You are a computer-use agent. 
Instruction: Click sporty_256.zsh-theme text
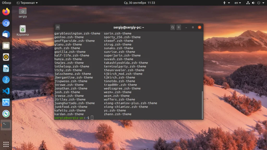[x=122, y=37]
